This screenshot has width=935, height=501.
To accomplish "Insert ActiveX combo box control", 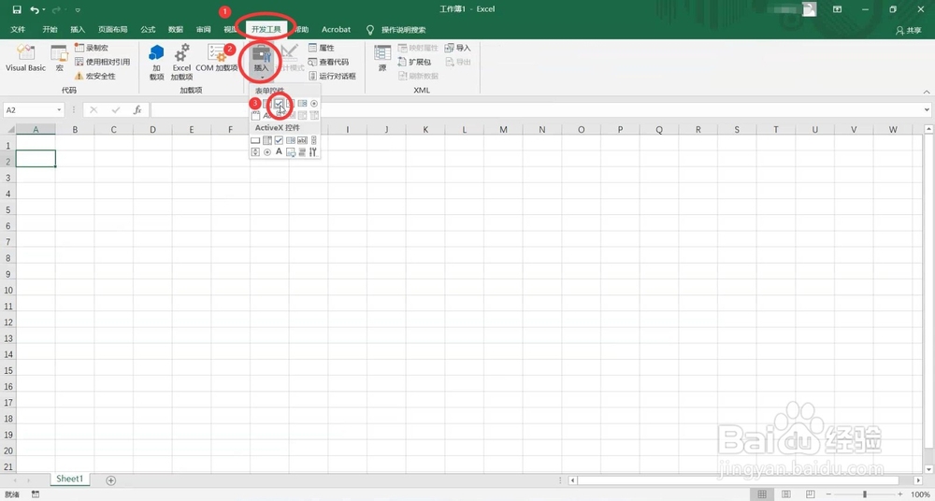I will coord(267,140).
